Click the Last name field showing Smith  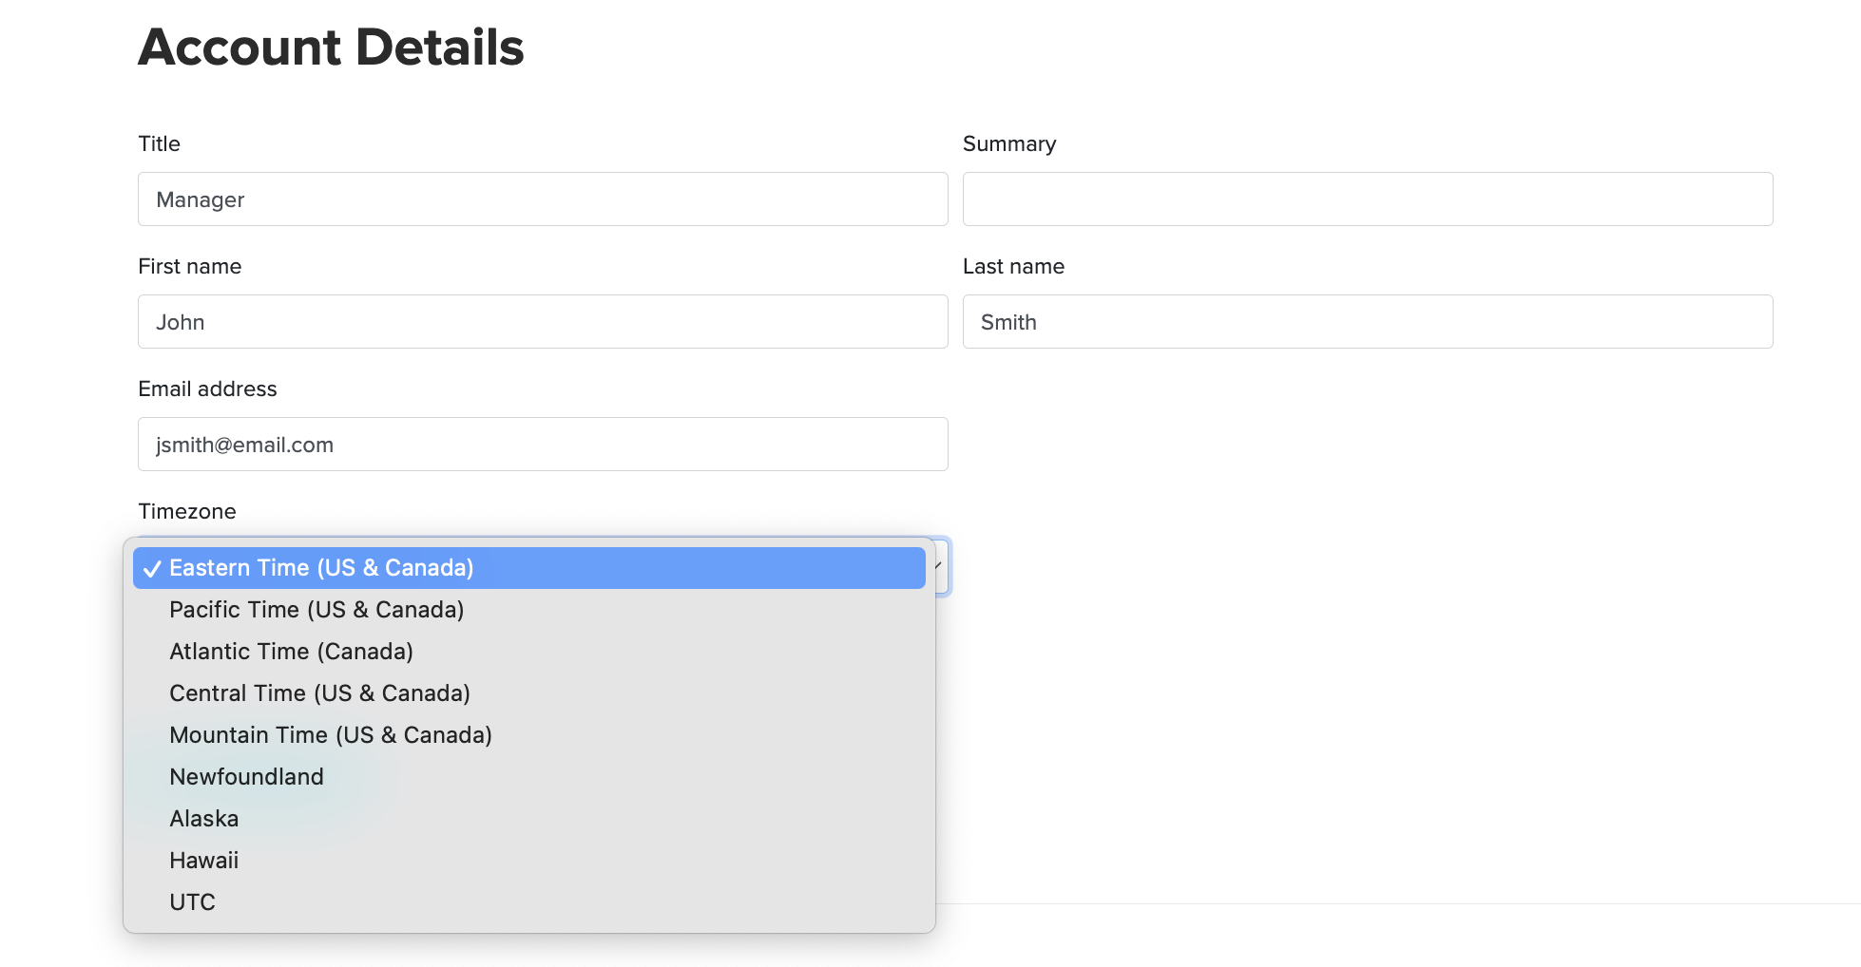pyautogui.click(x=1367, y=322)
